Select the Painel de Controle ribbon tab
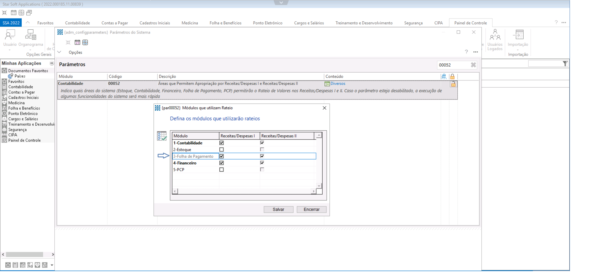Viewport: 599px width, 280px height. 470,23
